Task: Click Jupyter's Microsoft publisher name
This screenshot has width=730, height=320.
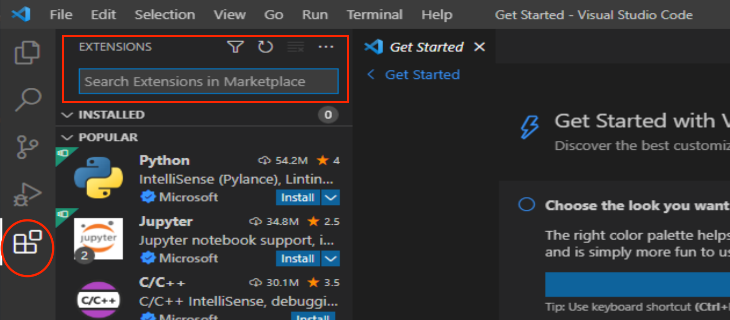Action: point(189,258)
